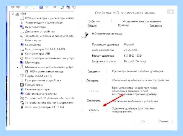Select HID-совместимая мышь in the device tree

(x=47, y=71)
